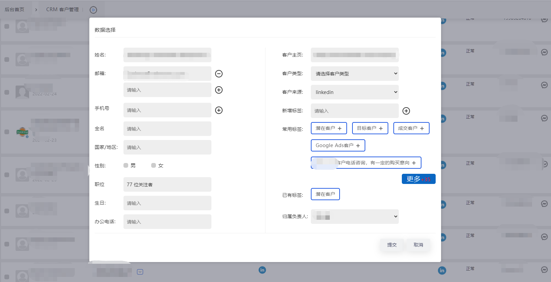Add another email field with plus icon

tap(219, 90)
